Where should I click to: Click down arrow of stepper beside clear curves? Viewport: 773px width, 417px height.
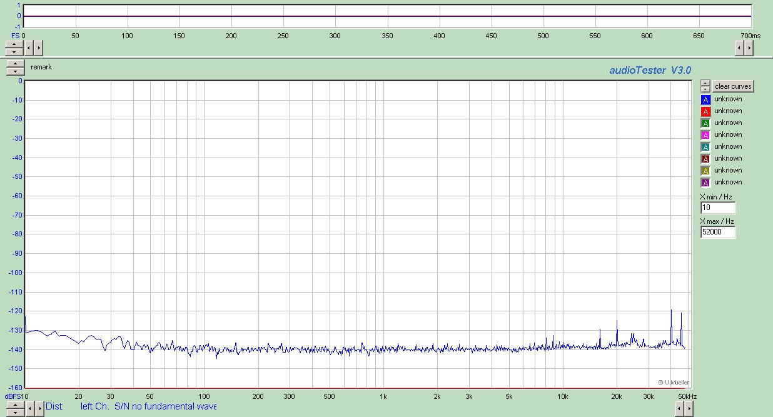coord(705,89)
